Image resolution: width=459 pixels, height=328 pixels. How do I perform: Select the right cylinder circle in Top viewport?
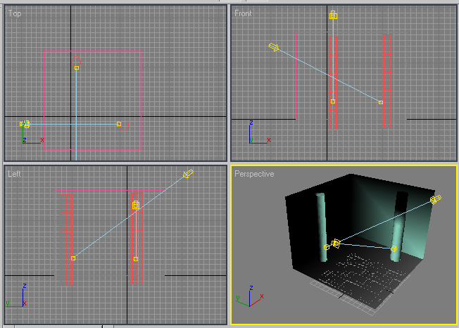coord(125,125)
